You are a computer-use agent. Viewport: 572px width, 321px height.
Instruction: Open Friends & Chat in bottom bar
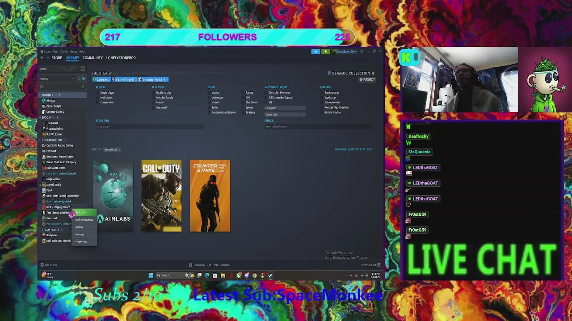pyautogui.click(x=370, y=265)
